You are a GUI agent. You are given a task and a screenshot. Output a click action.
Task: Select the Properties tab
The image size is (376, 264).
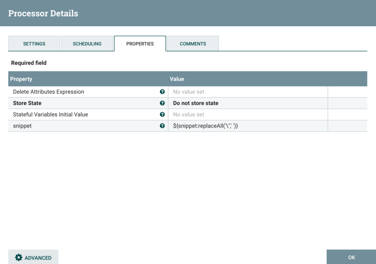(140, 44)
